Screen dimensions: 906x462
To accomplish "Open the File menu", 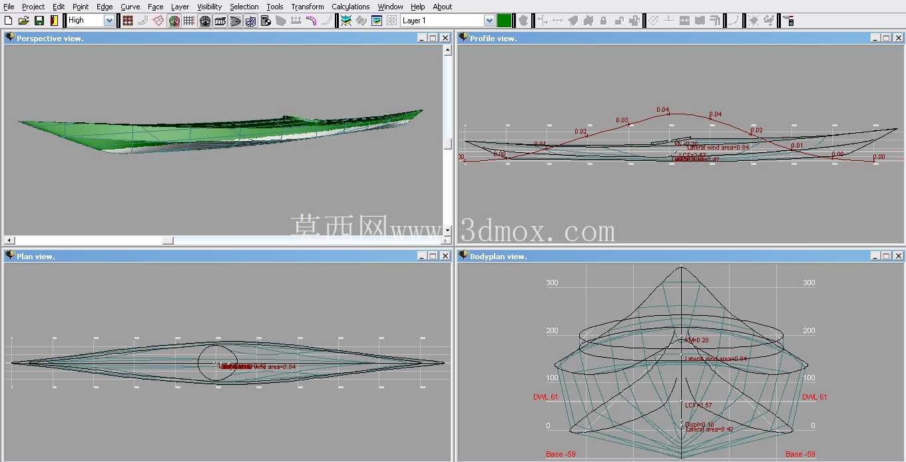I will point(9,7).
